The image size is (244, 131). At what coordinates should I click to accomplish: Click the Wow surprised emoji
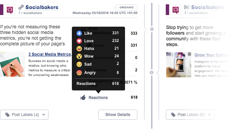click(79, 56)
